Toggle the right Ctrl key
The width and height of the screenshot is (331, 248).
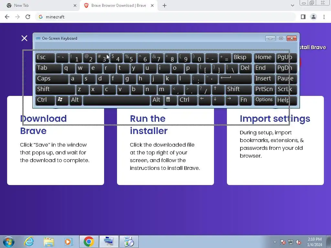click(188, 100)
